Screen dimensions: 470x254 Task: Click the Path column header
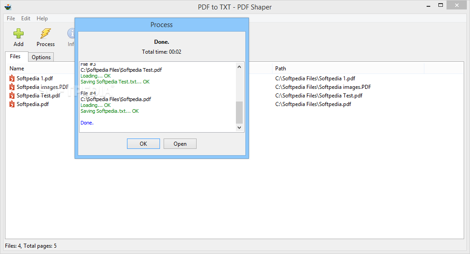pos(281,69)
